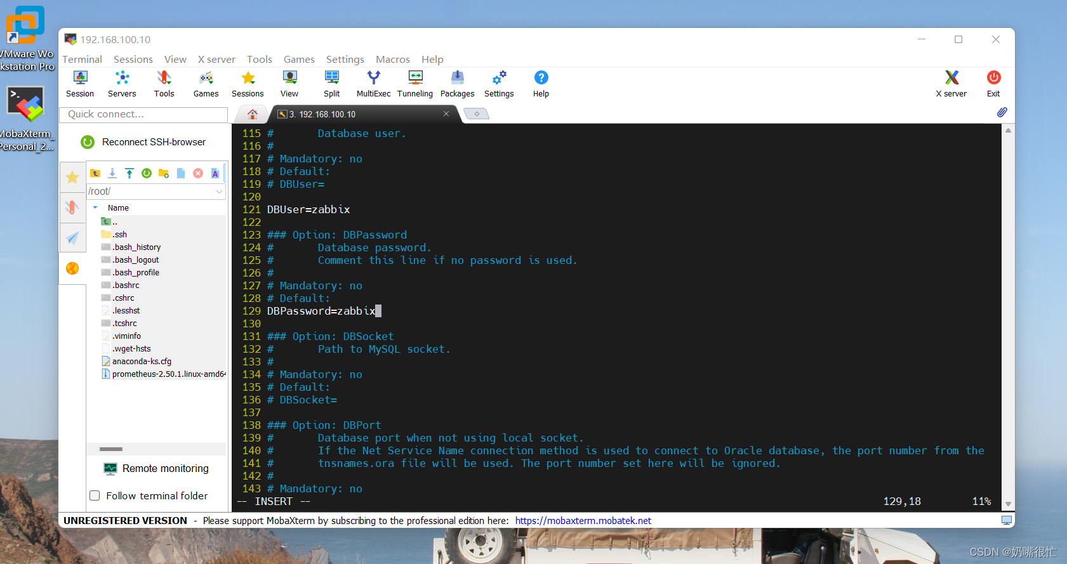Open the Sessions star toolbar icon
This screenshot has height=564, width=1067.
pos(248,84)
